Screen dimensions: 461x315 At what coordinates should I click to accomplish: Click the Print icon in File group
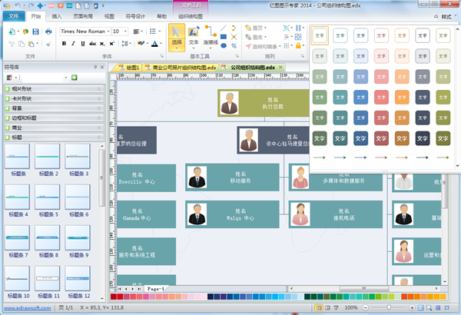pyautogui.click(x=48, y=31)
